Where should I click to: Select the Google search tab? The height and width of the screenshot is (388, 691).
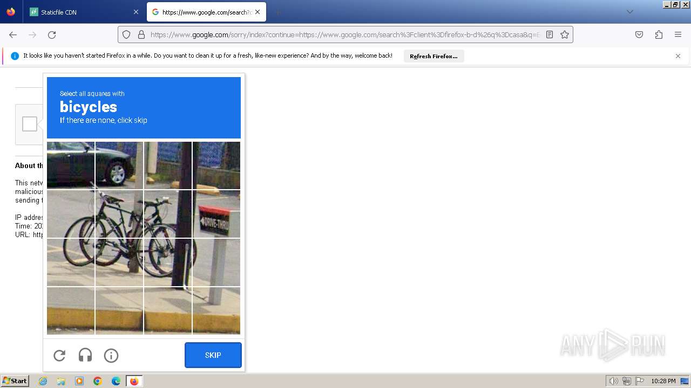tap(206, 12)
